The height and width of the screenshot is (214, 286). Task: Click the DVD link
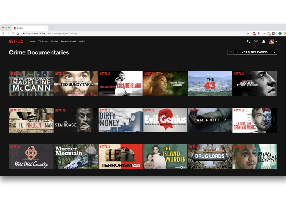click(x=256, y=42)
